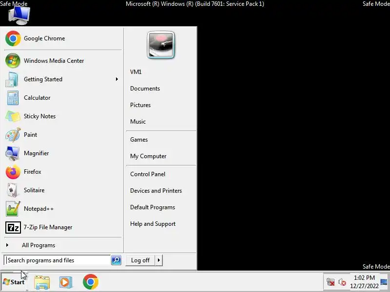390x292 pixels.
Task: Open Windows Explorer from the taskbar
Action: pyautogui.click(x=42, y=282)
